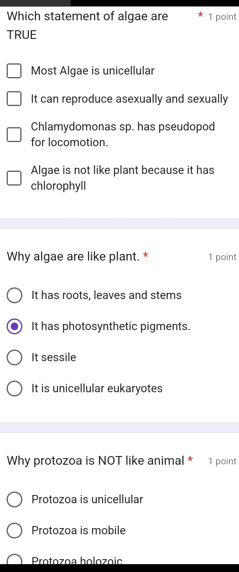This screenshot has height=572, width=239.
Task: Select the 'Protozoa holozoic' option
Action: (x=14, y=560)
